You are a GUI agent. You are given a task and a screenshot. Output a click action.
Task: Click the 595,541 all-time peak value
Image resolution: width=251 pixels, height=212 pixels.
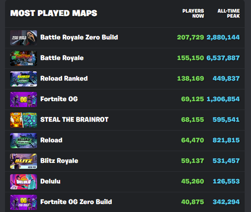(x=226, y=120)
